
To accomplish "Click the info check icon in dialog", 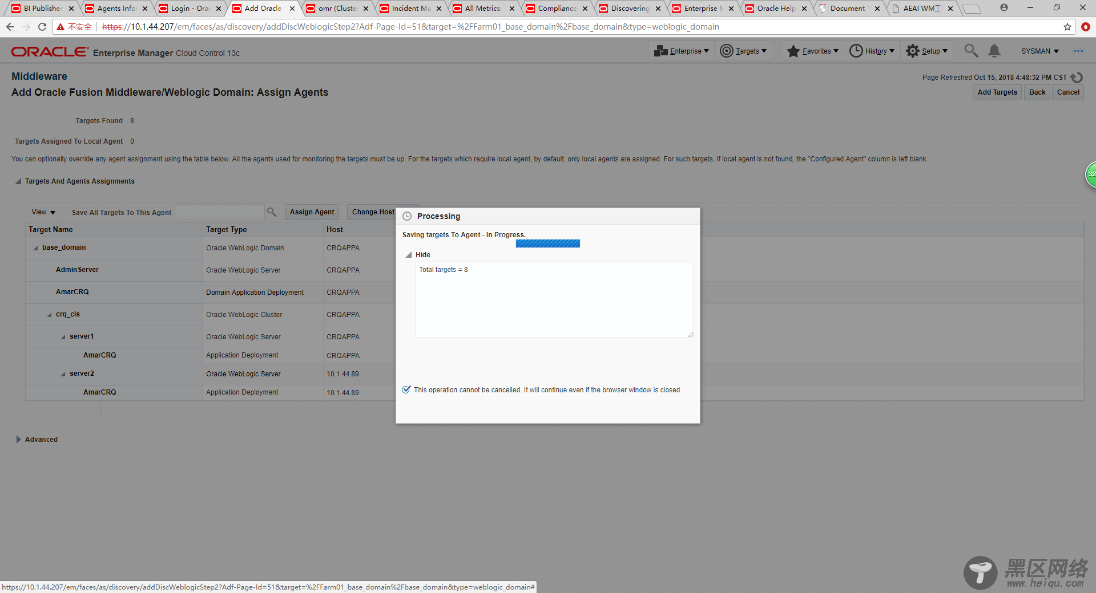I will point(406,389).
